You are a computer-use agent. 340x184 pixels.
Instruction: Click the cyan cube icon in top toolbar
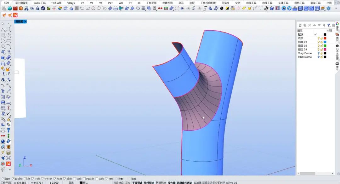tap(9, 9)
